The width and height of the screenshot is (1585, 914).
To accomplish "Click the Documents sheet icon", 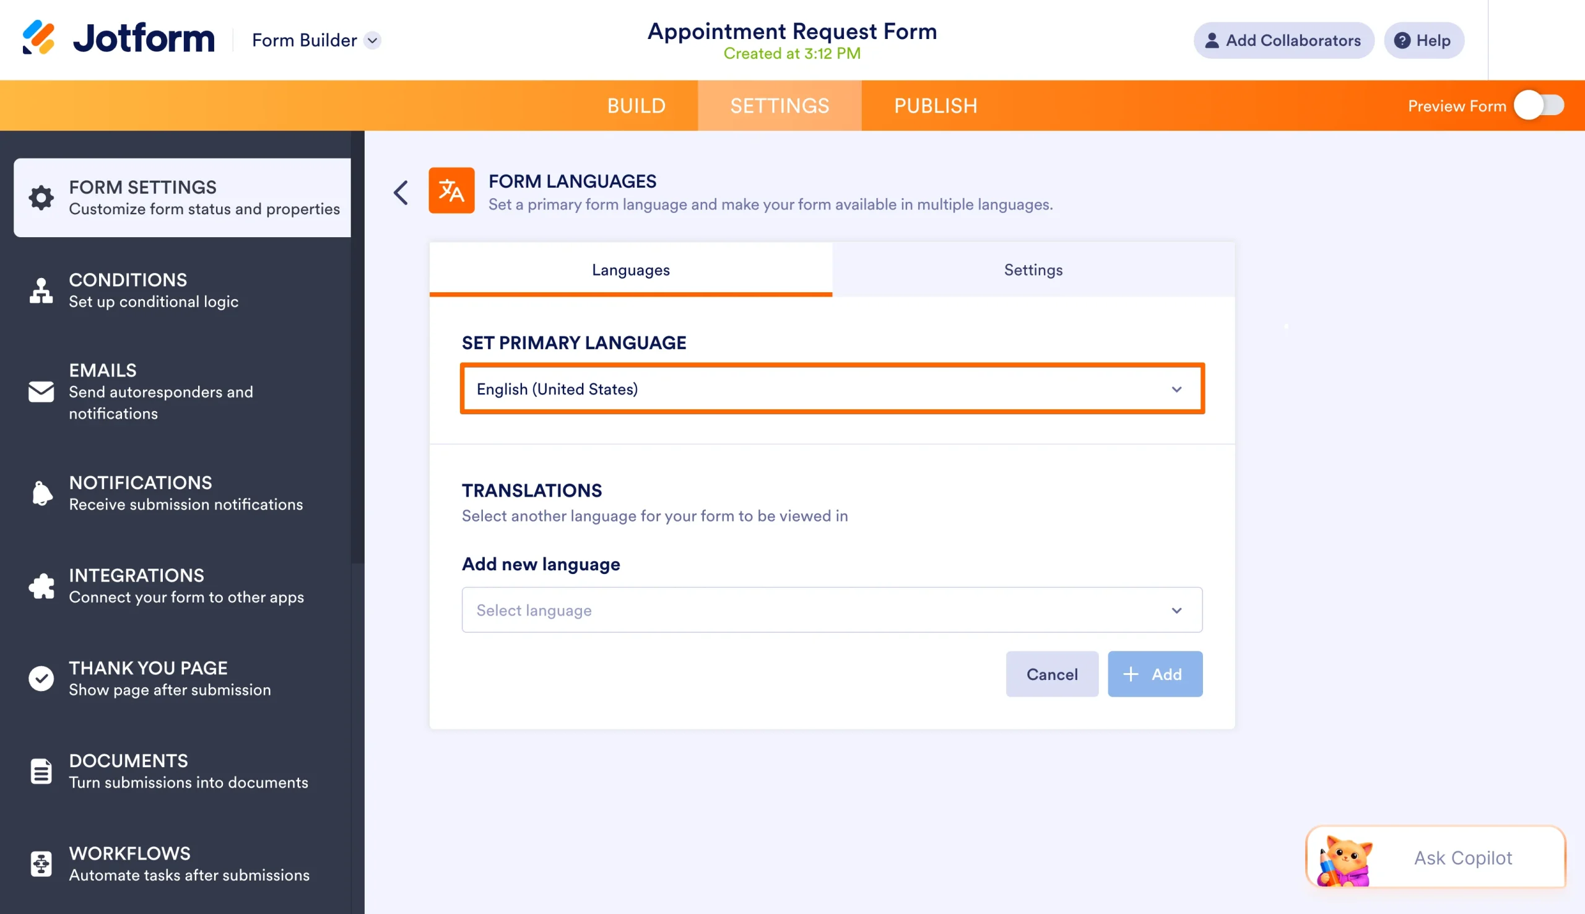I will pyautogui.click(x=41, y=772).
